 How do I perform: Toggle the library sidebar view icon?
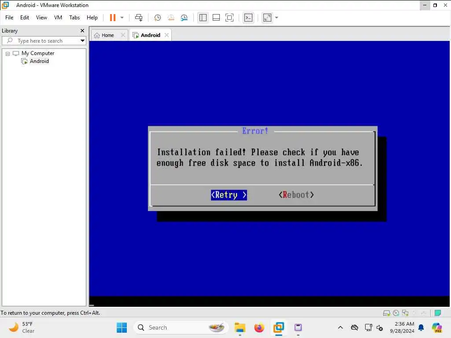pyautogui.click(x=203, y=18)
